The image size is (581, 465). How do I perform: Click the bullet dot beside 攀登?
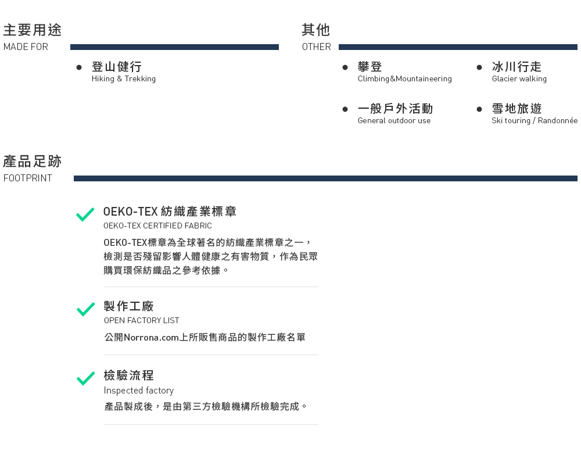pos(345,67)
